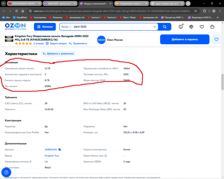Close the HELLYEAHPLAY tab
Viewport: 224px width, 179px height.
pos(39,3)
